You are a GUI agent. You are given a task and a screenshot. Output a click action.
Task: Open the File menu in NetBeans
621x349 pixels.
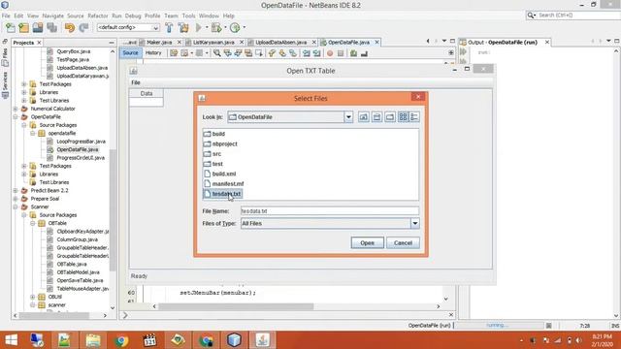(x=6, y=16)
